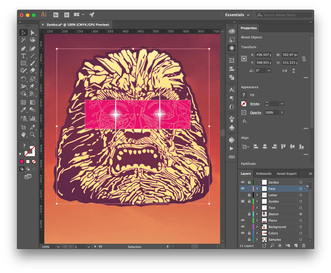The image size is (331, 273).
Task: Hide the Face layer
Action: point(243,189)
